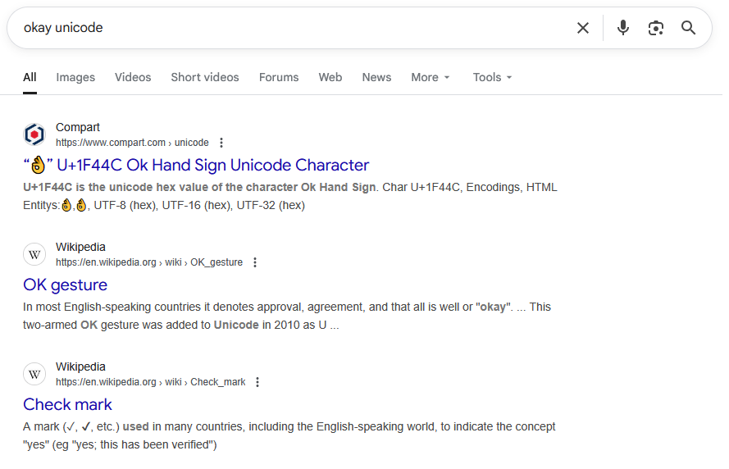Open U+1F44C Ok Hand Sign result link
The width and height of the screenshot is (729, 469).
[x=196, y=165]
